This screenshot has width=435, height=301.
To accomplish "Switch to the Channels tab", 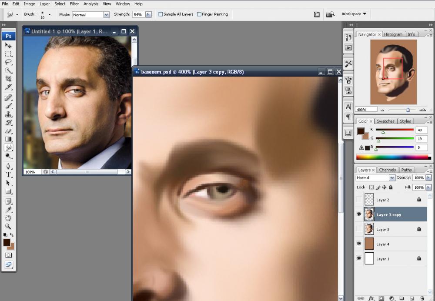I will (x=387, y=170).
